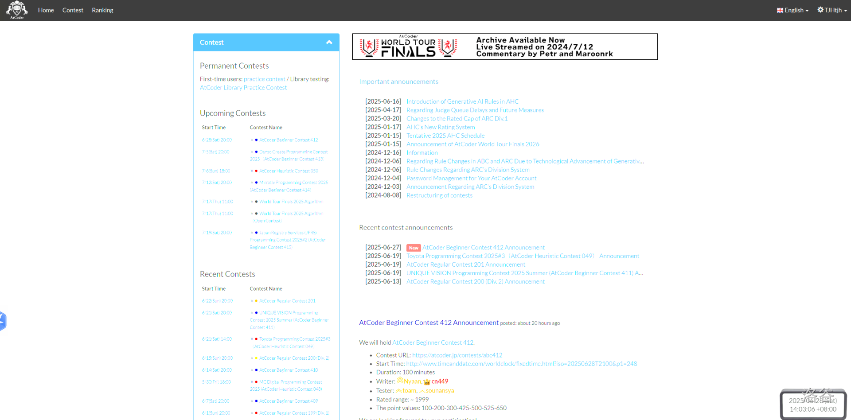Open Toyota Programming Contest 2025#3 sidebar link
The width and height of the screenshot is (851, 420).
click(291, 343)
